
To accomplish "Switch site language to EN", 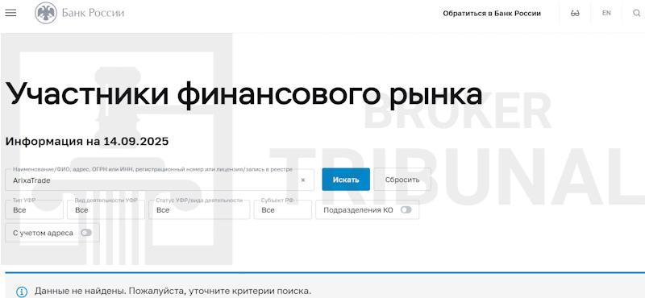I will [x=606, y=13].
